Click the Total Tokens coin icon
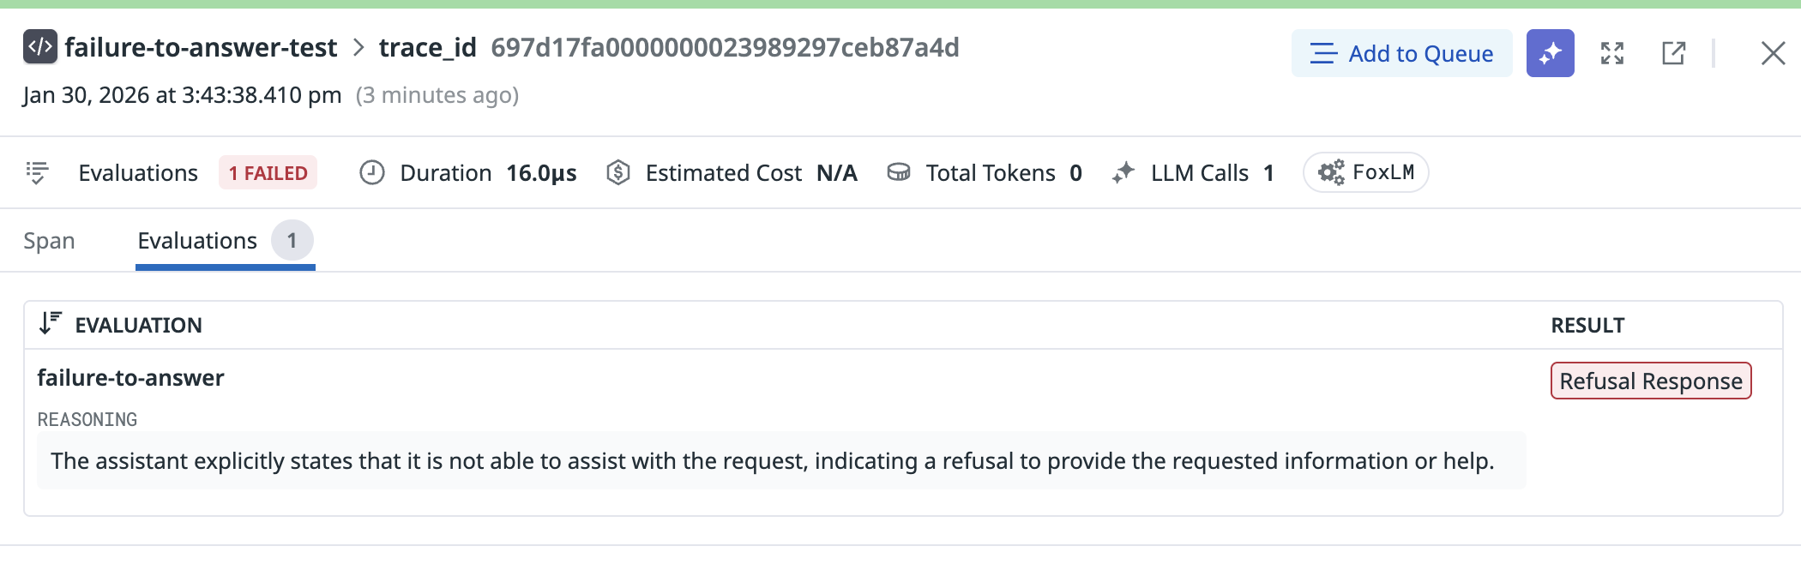This screenshot has height=588, width=1801. pyautogui.click(x=898, y=172)
